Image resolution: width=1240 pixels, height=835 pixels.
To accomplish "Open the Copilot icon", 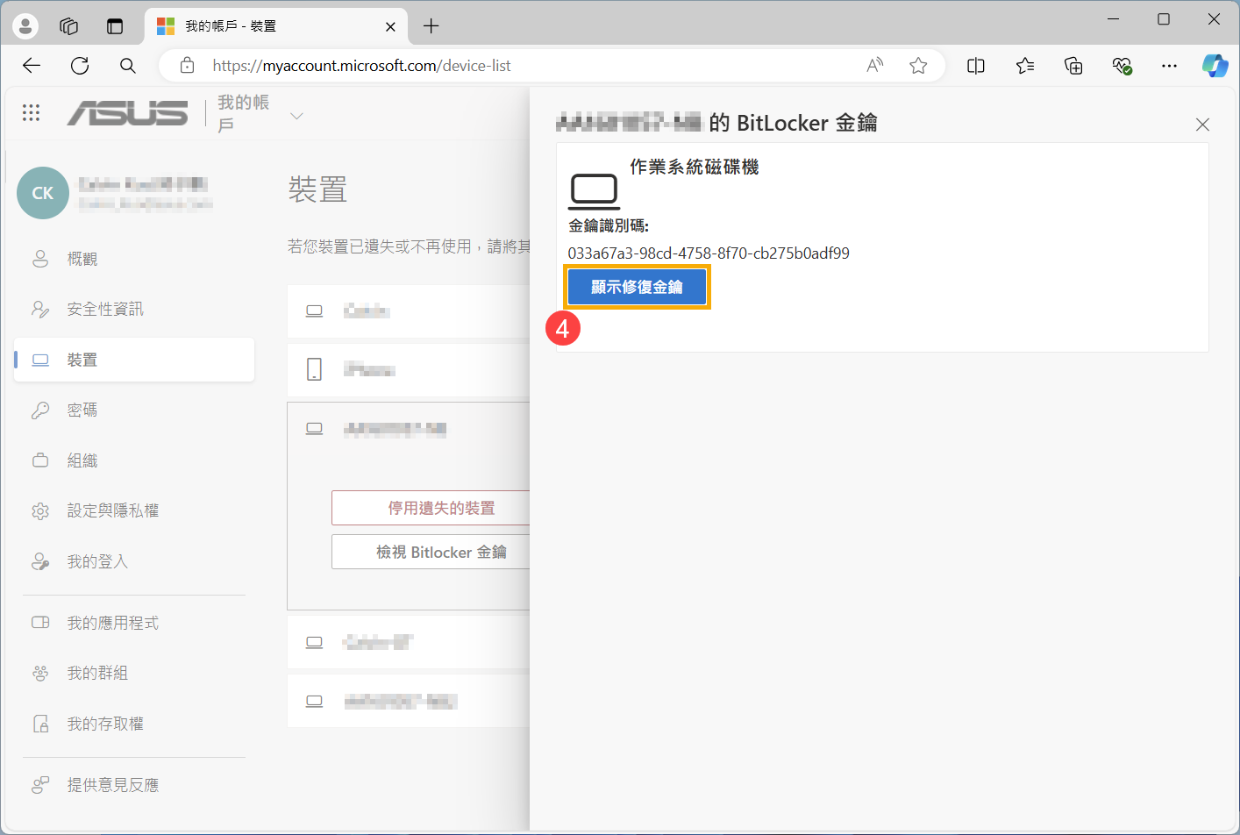I will coord(1215,66).
